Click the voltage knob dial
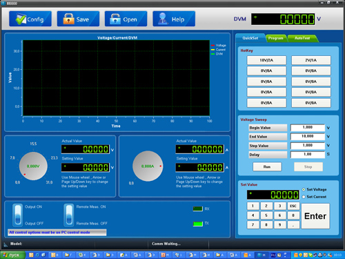 pyautogui.click(x=33, y=166)
